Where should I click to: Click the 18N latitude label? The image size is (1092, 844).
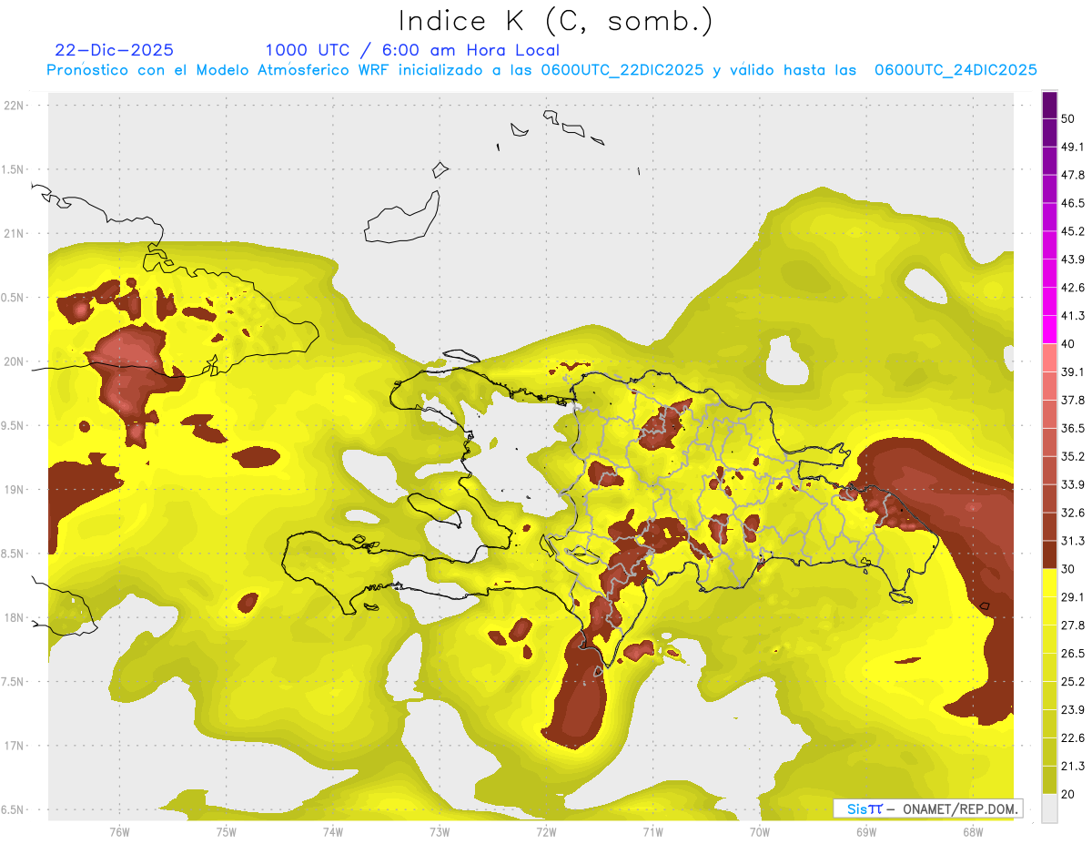point(14,617)
